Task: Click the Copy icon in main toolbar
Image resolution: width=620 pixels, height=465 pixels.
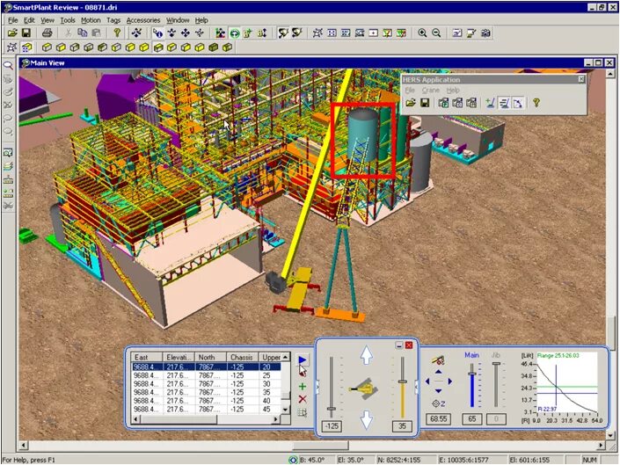Action: (83, 33)
